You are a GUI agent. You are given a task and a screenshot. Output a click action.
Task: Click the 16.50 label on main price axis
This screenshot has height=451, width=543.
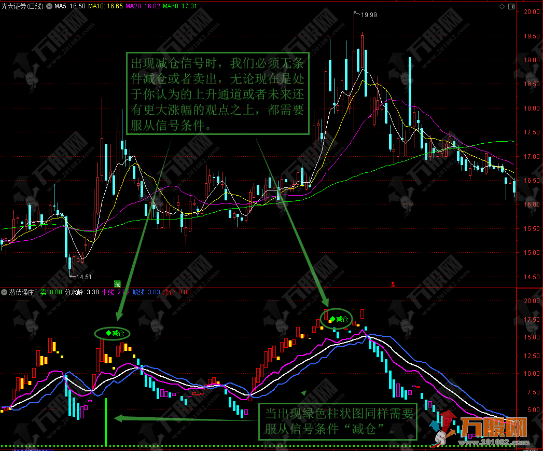coord(532,180)
